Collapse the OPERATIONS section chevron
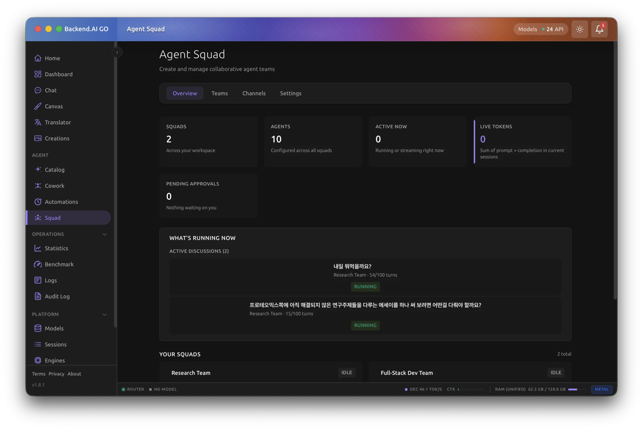The width and height of the screenshot is (643, 430). click(x=105, y=234)
